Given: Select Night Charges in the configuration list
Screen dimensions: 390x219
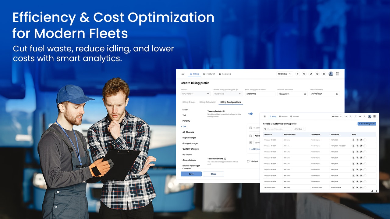Looking at the screenshot, I should [189, 138].
